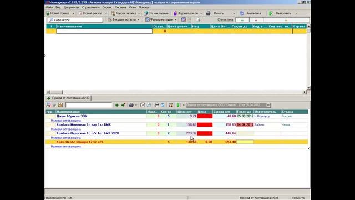Click the green arrow icon in document toolbar

[117, 105]
